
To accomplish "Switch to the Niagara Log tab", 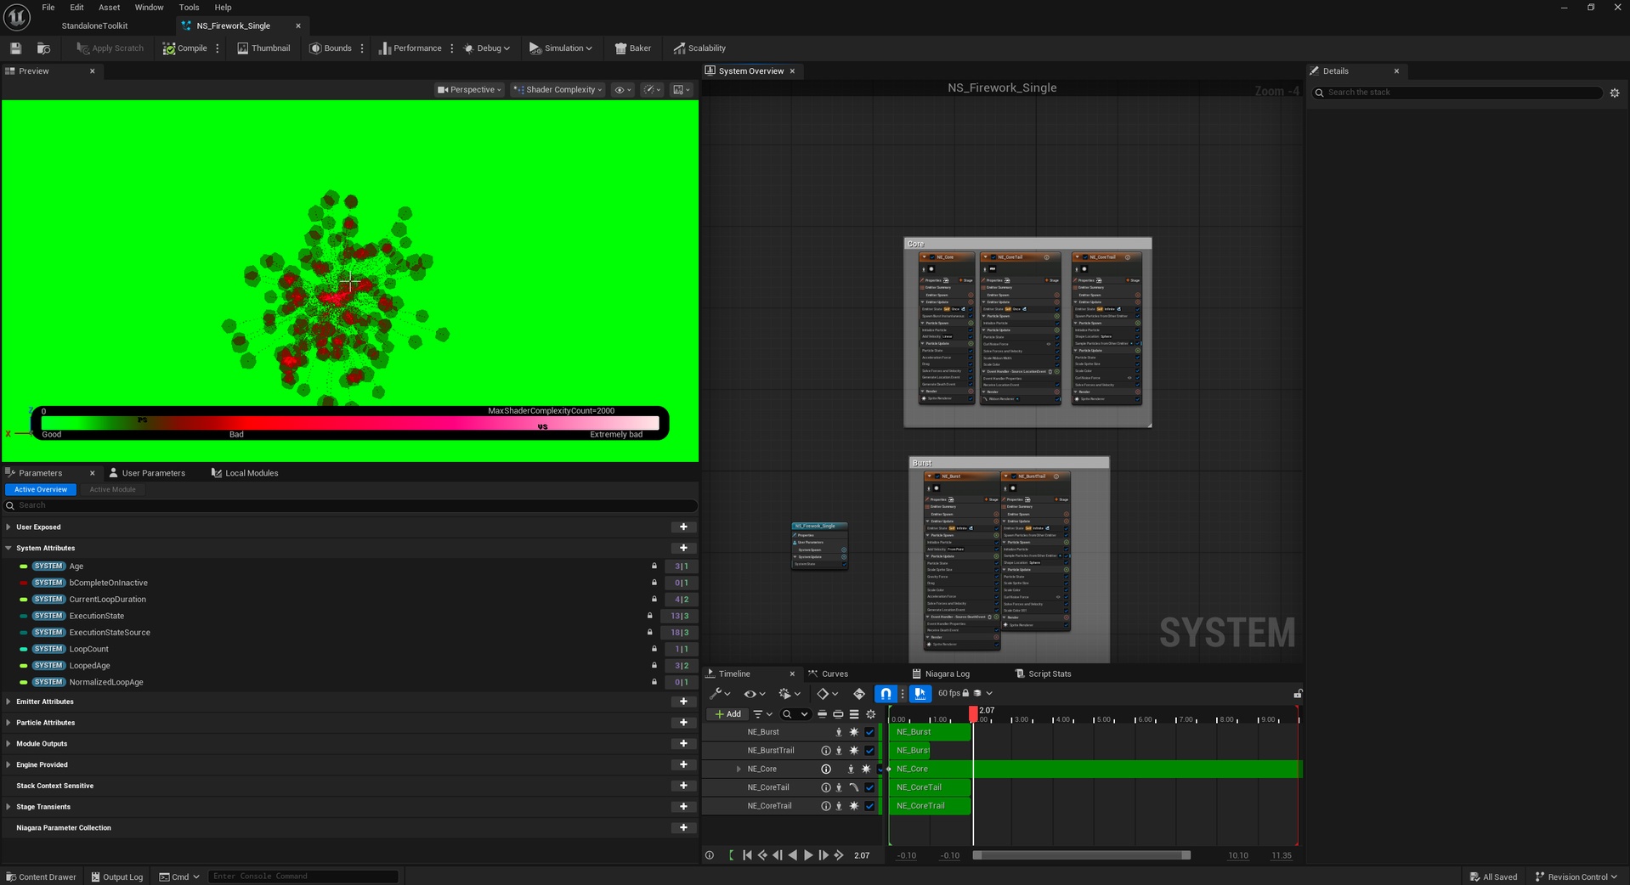I will click(x=940, y=674).
